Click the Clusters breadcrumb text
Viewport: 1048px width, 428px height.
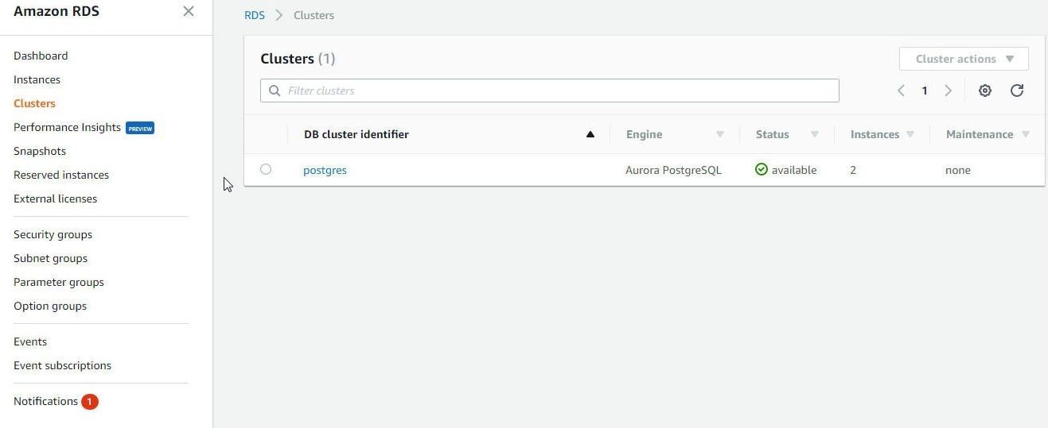[x=314, y=15]
